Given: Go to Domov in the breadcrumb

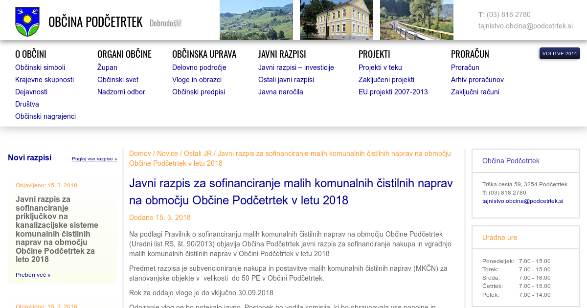Looking at the screenshot, I should click(x=140, y=154).
